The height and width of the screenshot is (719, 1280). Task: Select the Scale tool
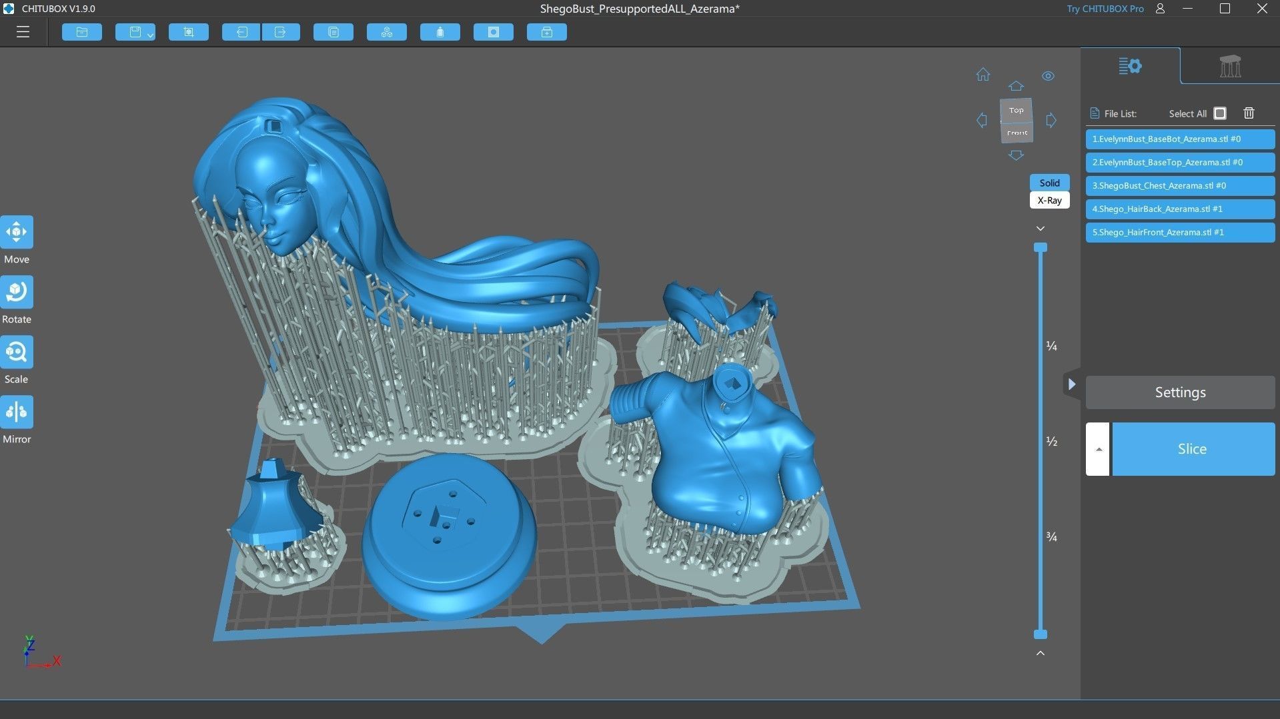pos(17,352)
